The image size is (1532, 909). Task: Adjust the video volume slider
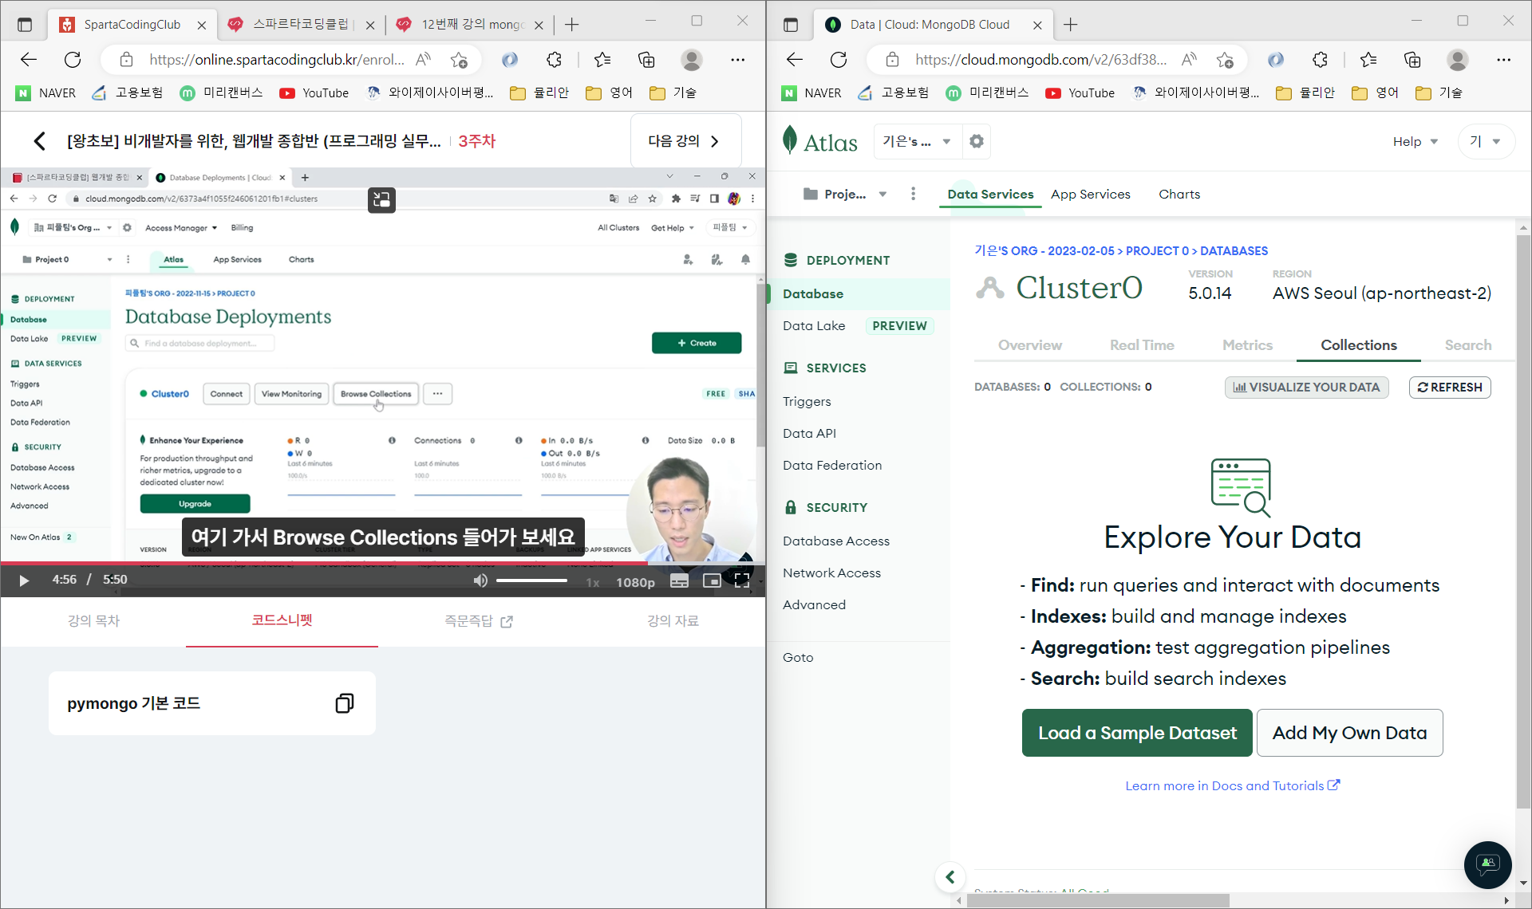click(x=531, y=580)
